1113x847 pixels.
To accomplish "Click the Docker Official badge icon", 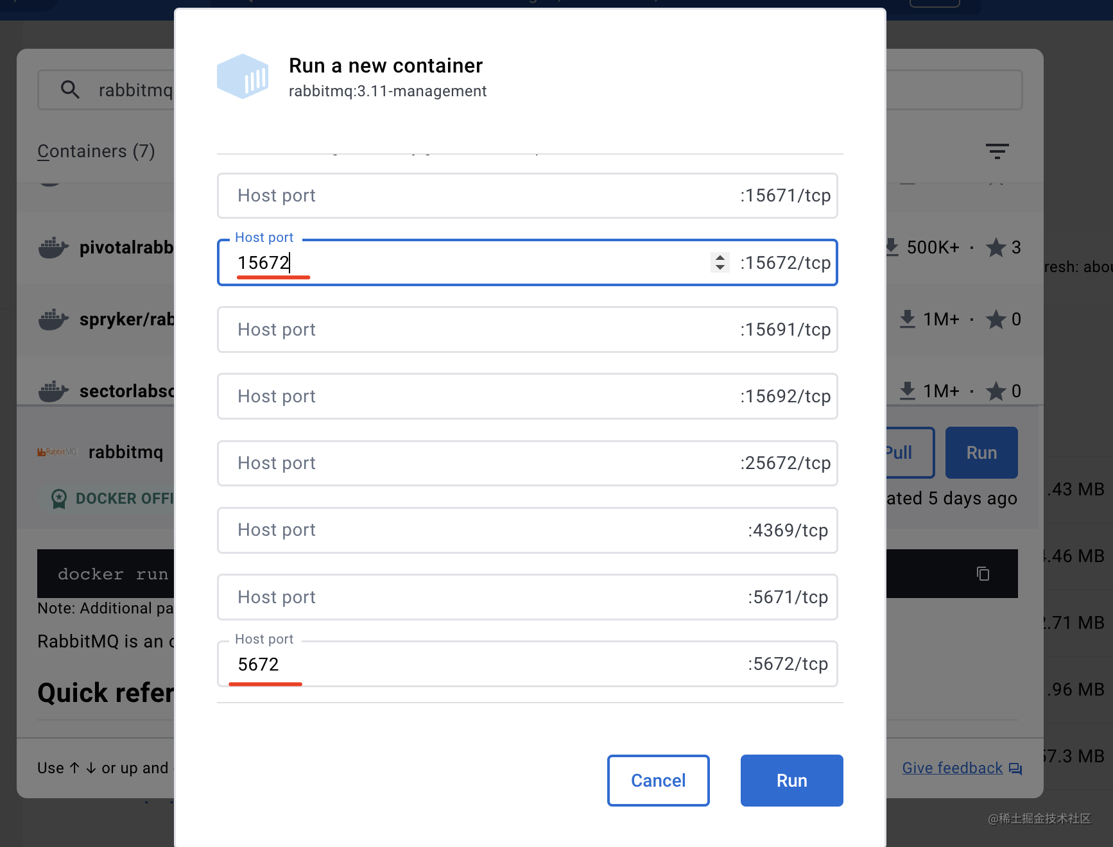I will (x=59, y=499).
